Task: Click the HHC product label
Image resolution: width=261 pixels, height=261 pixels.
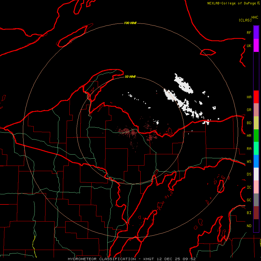Action: (255, 17)
